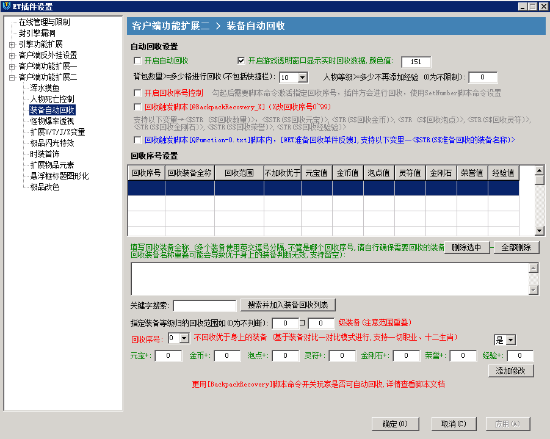Screen dimensions: 550x439
Task: Click the text area scrollbar up arrow
Action: 534,268
